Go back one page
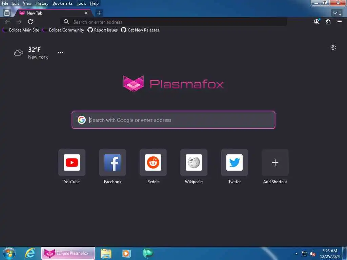 click(x=7, y=22)
